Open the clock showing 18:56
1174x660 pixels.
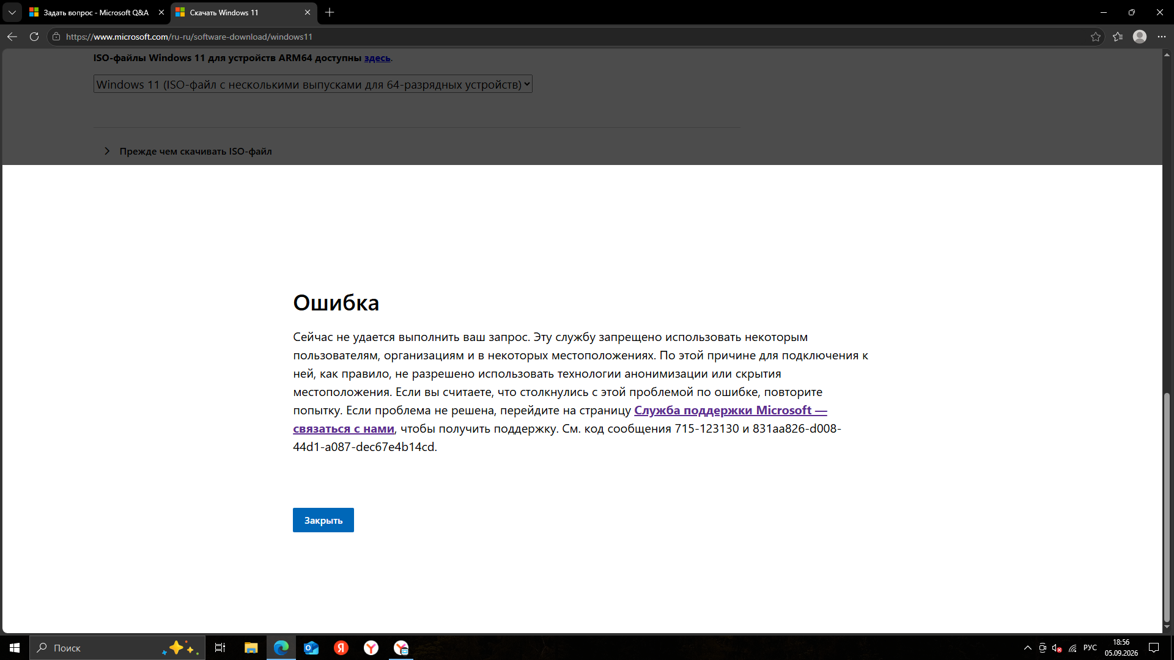pyautogui.click(x=1121, y=648)
